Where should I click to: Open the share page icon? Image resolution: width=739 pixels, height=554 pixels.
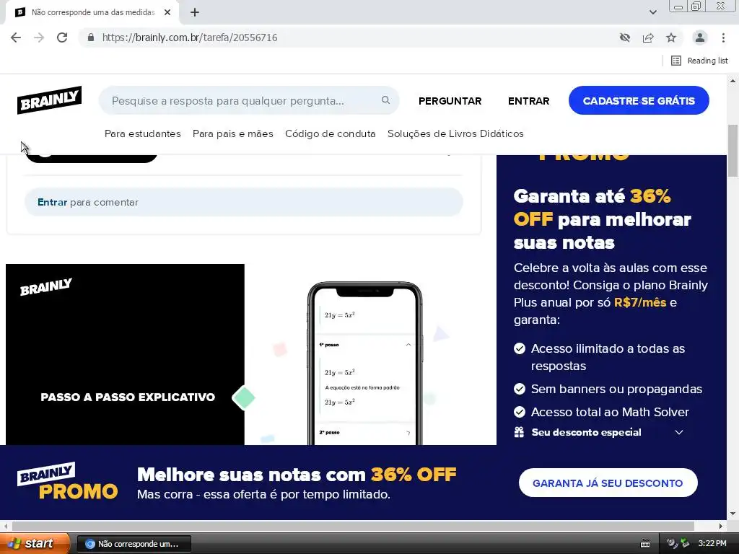648,38
